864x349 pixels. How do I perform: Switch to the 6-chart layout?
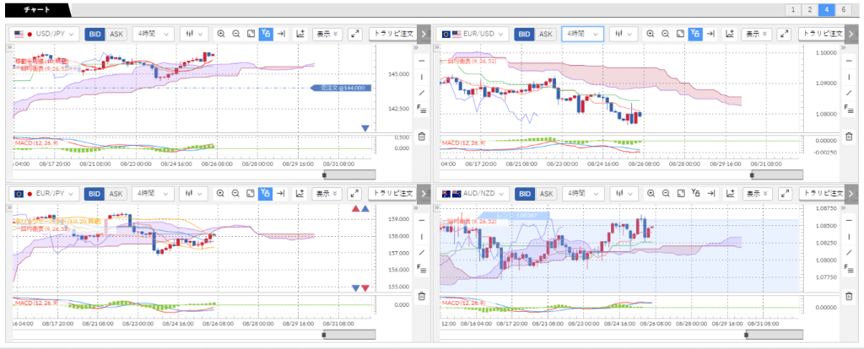pos(844,9)
